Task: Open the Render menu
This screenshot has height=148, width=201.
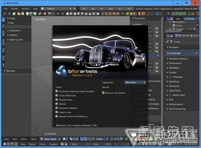Action: [x=14, y=9]
